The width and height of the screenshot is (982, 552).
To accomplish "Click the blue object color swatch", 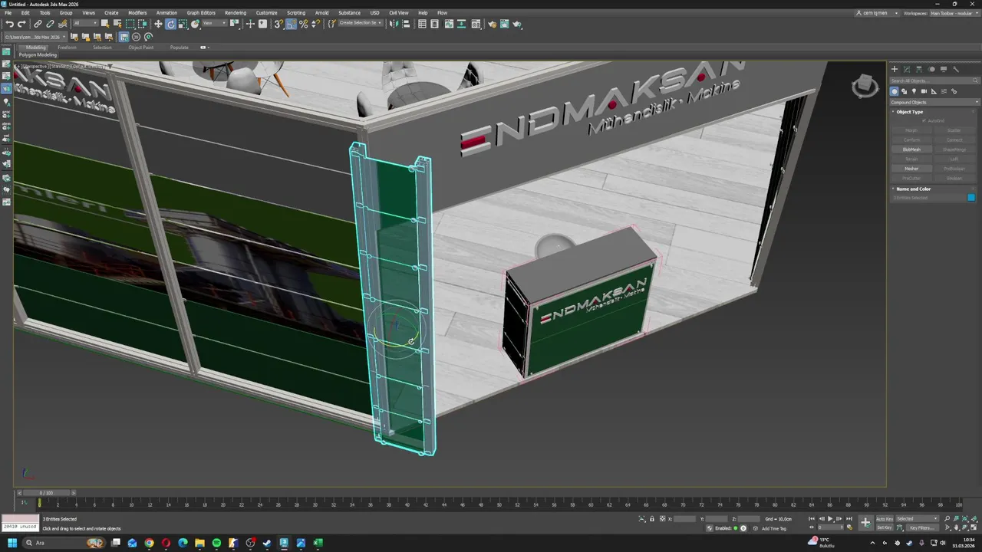I will [x=970, y=198].
